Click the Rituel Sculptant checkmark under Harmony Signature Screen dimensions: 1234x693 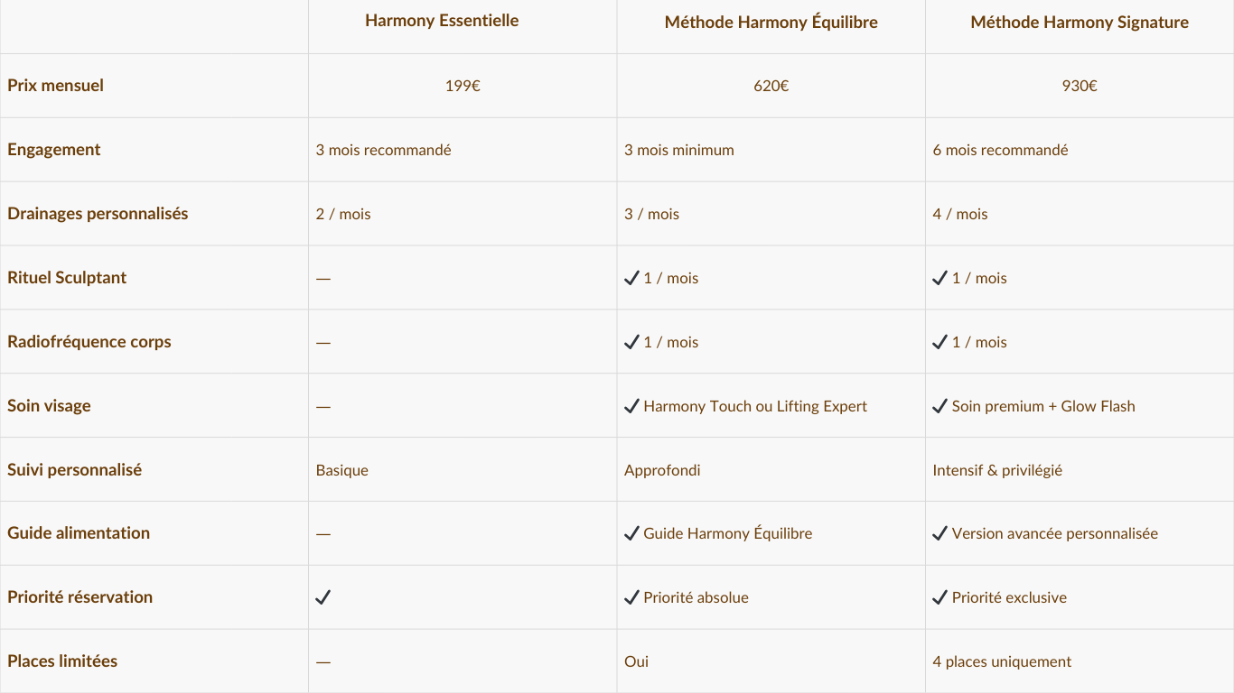click(940, 278)
